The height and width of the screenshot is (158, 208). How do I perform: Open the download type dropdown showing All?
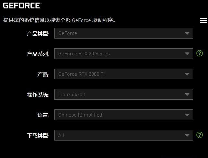pos(124,135)
